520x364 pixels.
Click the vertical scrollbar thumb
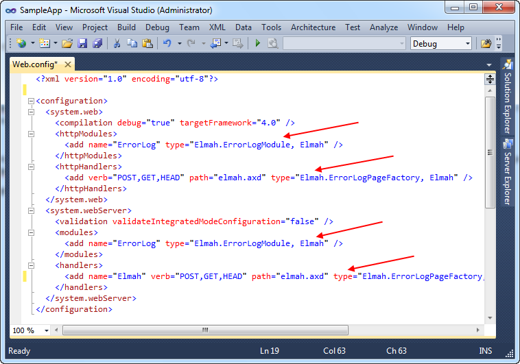coord(490,152)
